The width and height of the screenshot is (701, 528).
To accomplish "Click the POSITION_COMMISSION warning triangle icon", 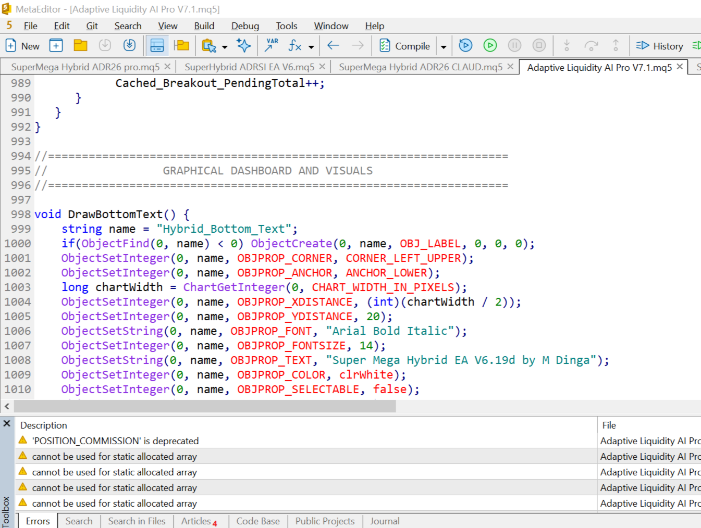I will click(23, 440).
